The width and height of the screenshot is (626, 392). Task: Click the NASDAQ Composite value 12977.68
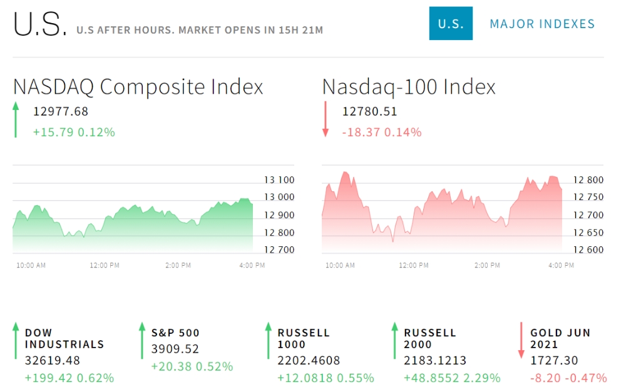61,112
